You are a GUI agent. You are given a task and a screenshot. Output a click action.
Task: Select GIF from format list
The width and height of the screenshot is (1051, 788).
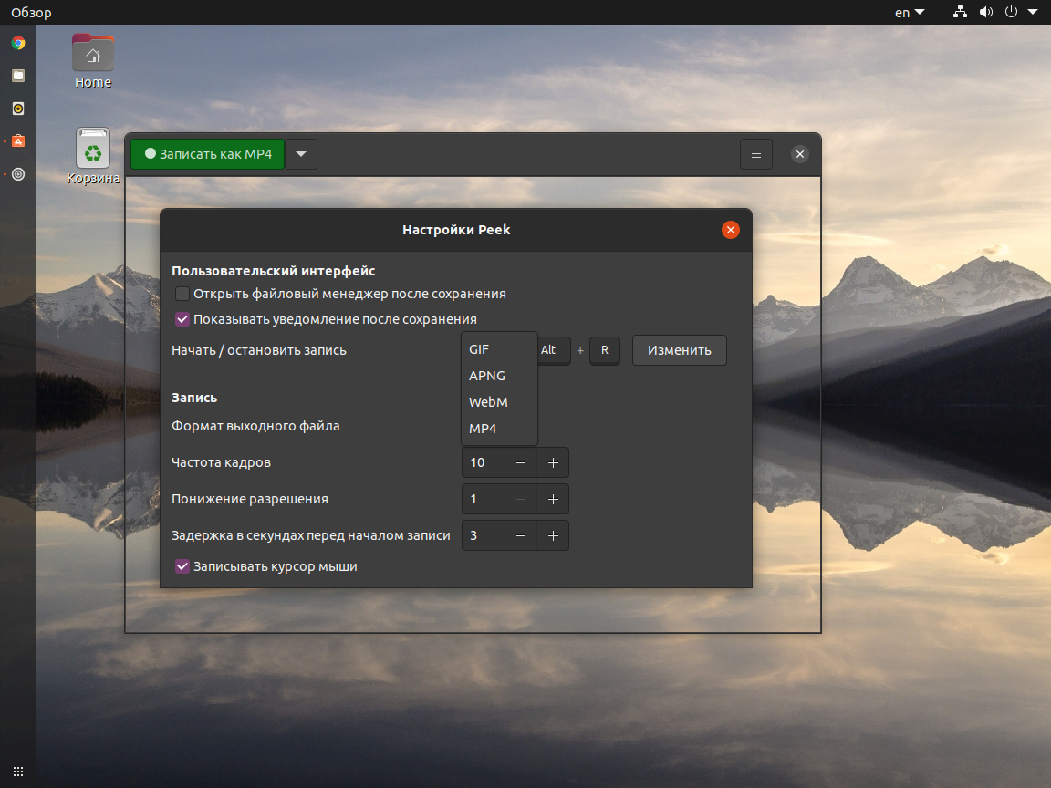pos(479,349)
